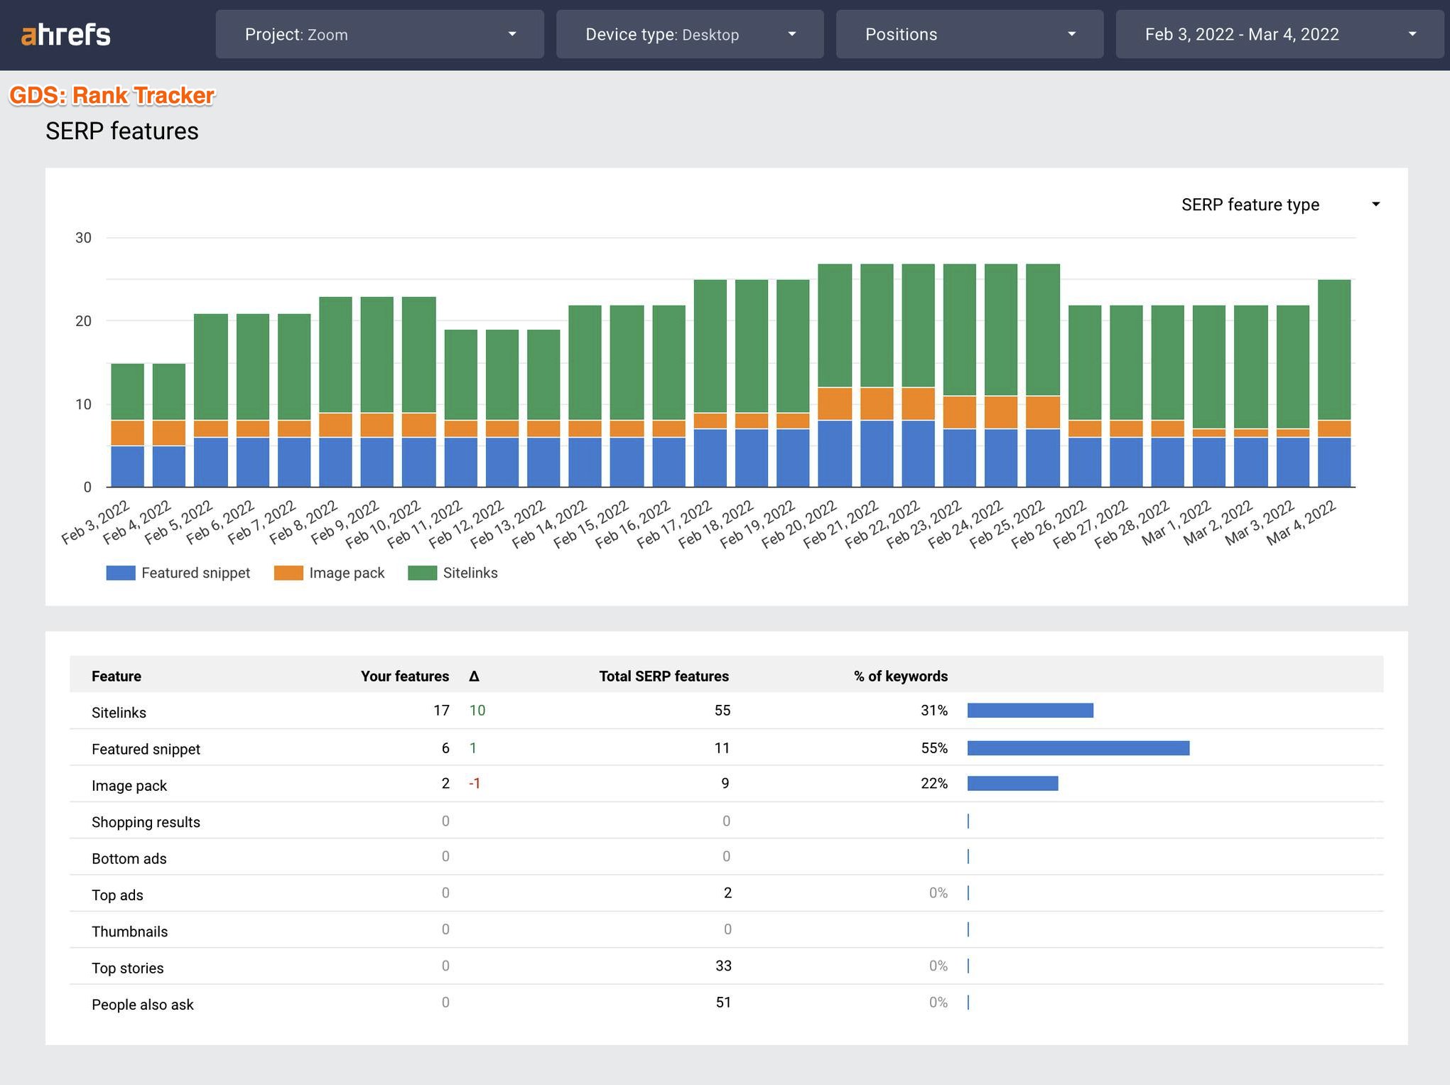This screenshot has width=1450, height=1085.
Task: Click the Δ delta column header
Action: click(x=474, y=676)
